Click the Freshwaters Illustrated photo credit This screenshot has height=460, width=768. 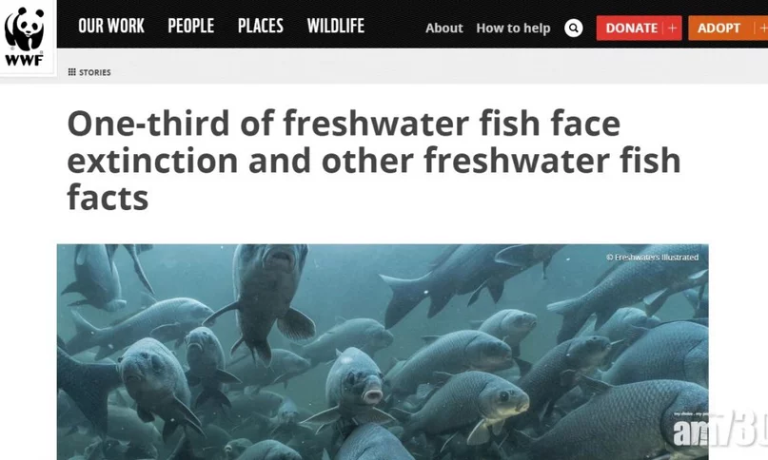click(x=653, y=258)
